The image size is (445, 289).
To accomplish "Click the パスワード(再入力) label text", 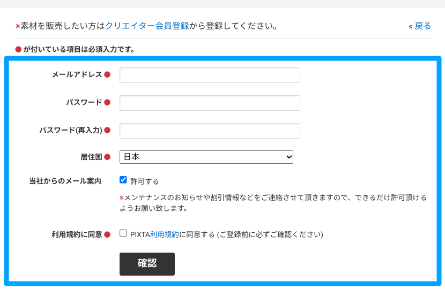I will 71,131.
